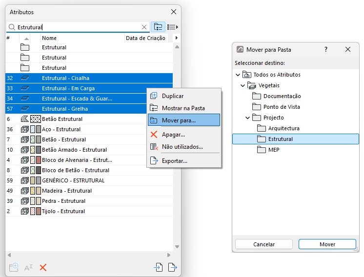Viewport: 364px width, 277px height.
Task: Click gray swatch of Aço - Estrutural
Action: [39, 129]
